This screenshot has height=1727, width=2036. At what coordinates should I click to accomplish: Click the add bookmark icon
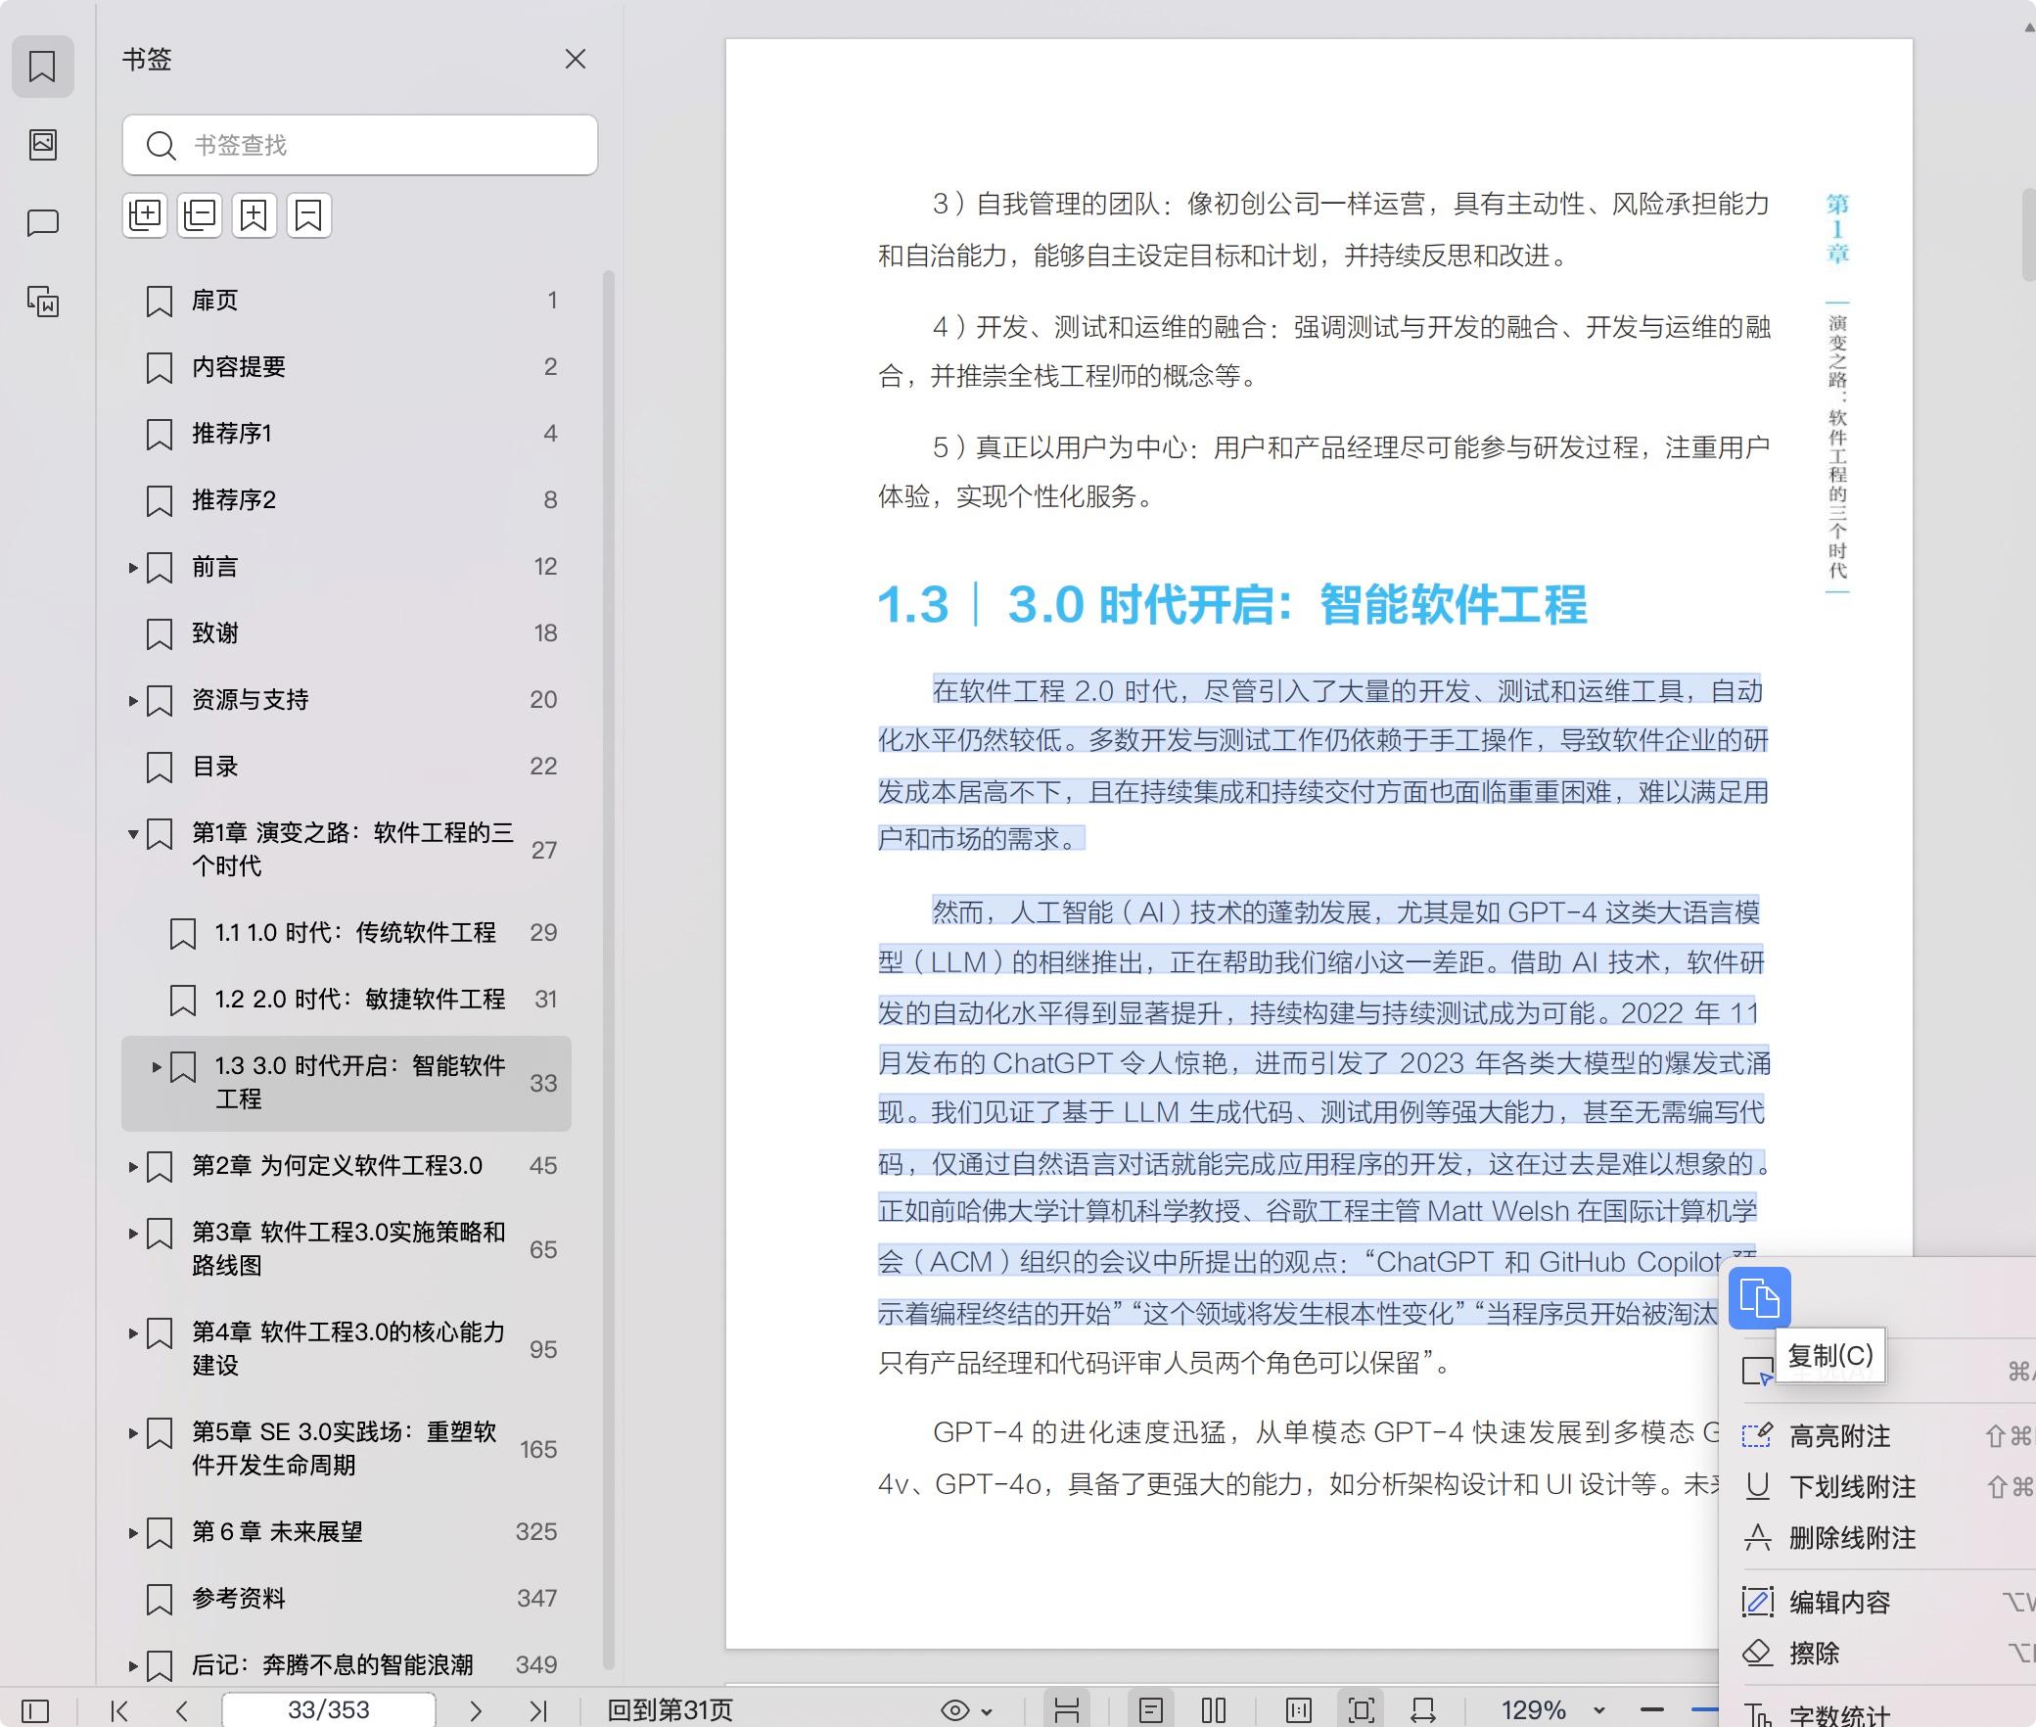254,215
